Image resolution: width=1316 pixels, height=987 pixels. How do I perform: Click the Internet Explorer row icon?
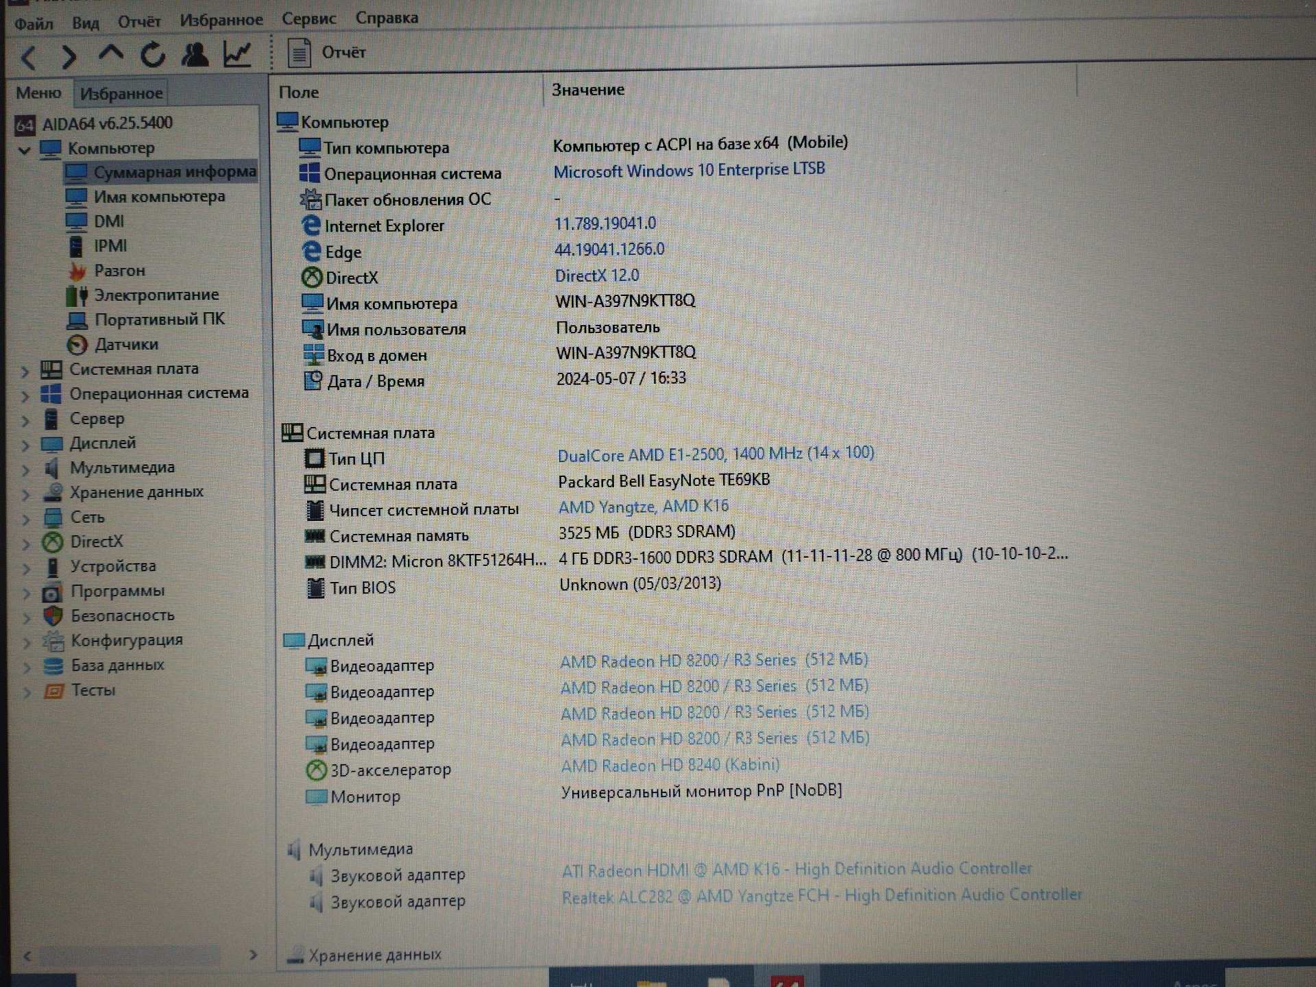pos(311,226)
